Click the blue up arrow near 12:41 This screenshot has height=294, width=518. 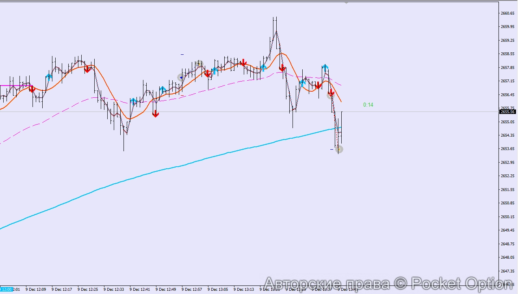coord(133,101)
